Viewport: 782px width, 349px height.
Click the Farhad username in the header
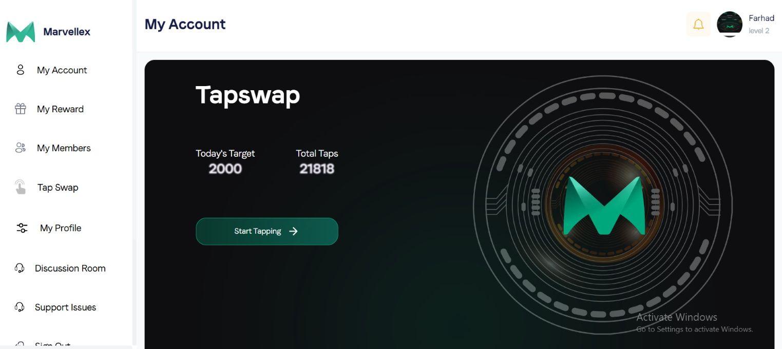pyautogui.click(x=761, y=18)
